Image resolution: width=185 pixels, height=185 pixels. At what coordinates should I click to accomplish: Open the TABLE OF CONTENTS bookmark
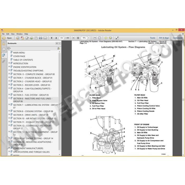(23, 60)
